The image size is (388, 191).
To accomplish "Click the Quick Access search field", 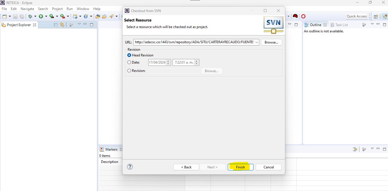I will (x=357, y=16).
